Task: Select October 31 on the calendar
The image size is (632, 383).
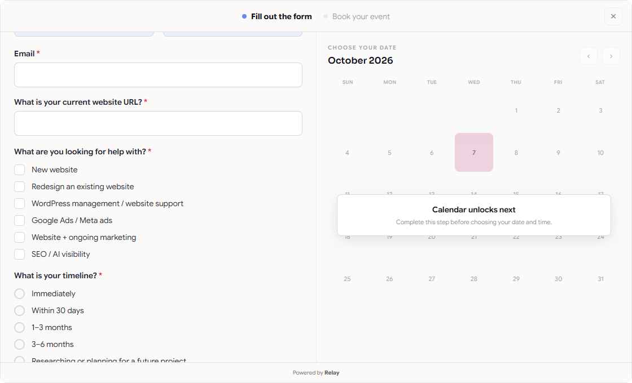Action: [x=600, y=279]
